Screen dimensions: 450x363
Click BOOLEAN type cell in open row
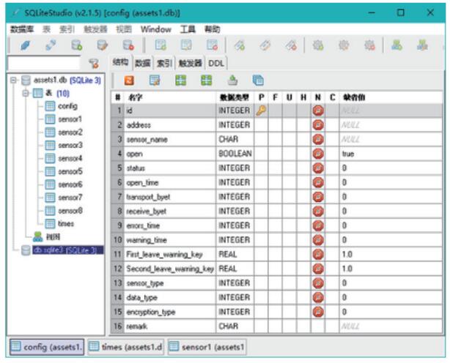235,154
